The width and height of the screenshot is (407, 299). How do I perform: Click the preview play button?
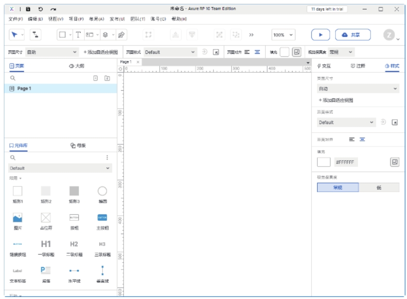click(x=320, y=34)
